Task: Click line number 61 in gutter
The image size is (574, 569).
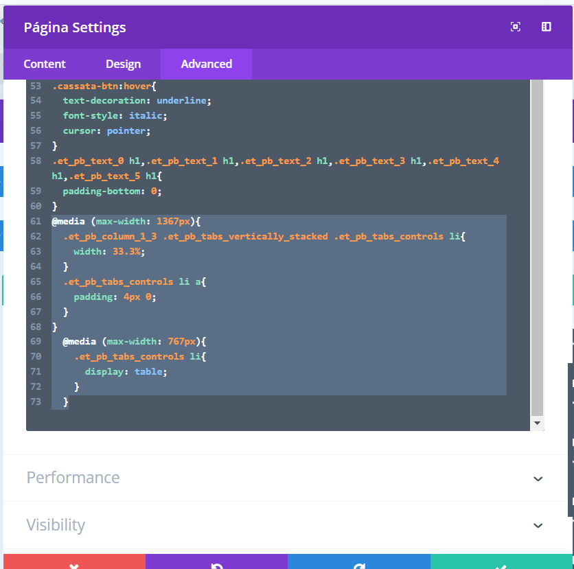Action: coord(36,221)
